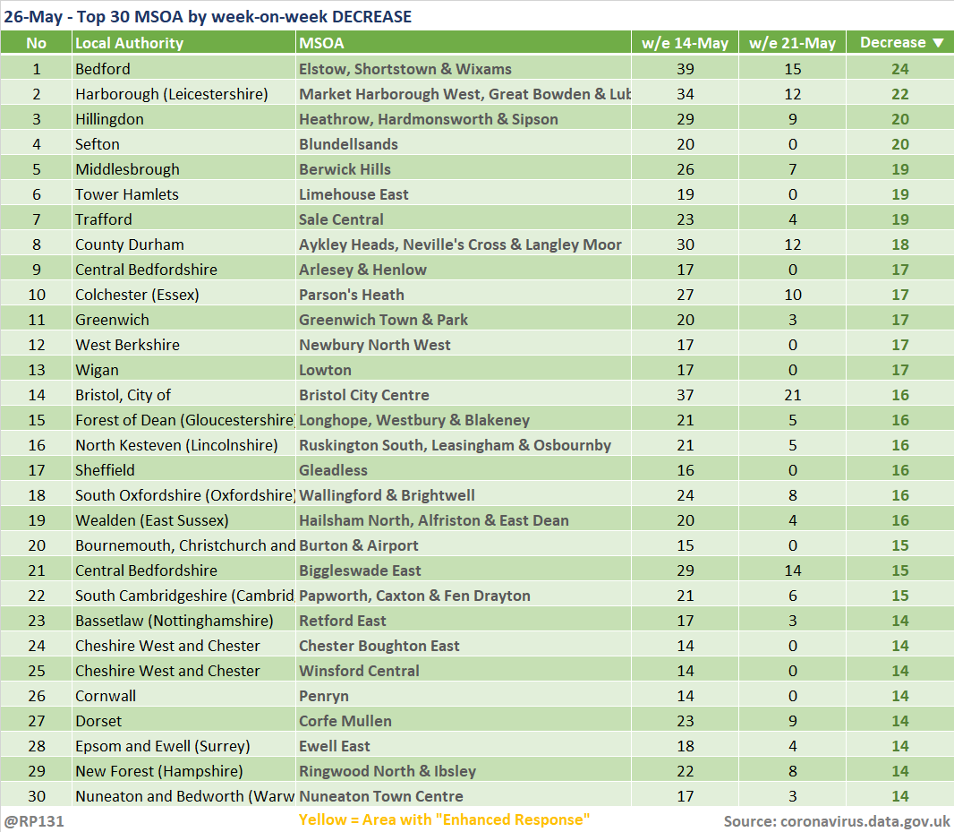Select 'North Kesteven (Lincolnshire)' cell
The width and height of the screenshot is (954, 832).
(x=183, y=444)
